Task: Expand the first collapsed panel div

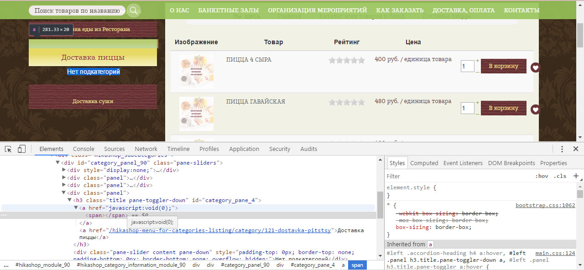Action: point(64,178)
